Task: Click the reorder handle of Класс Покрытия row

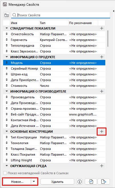Action: 7,154
